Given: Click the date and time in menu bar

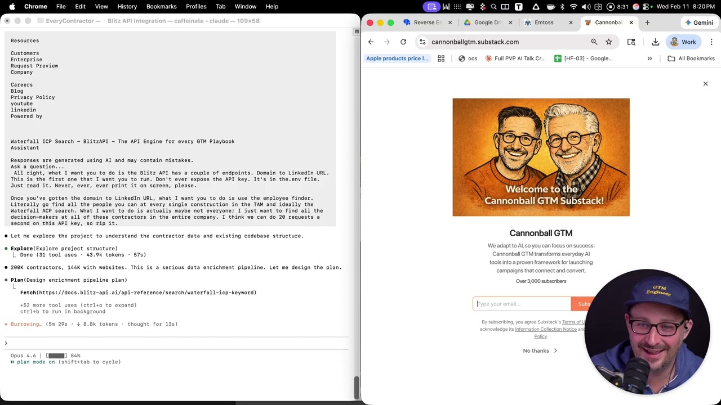Looking at the screenshot, I should coord(686,7).
